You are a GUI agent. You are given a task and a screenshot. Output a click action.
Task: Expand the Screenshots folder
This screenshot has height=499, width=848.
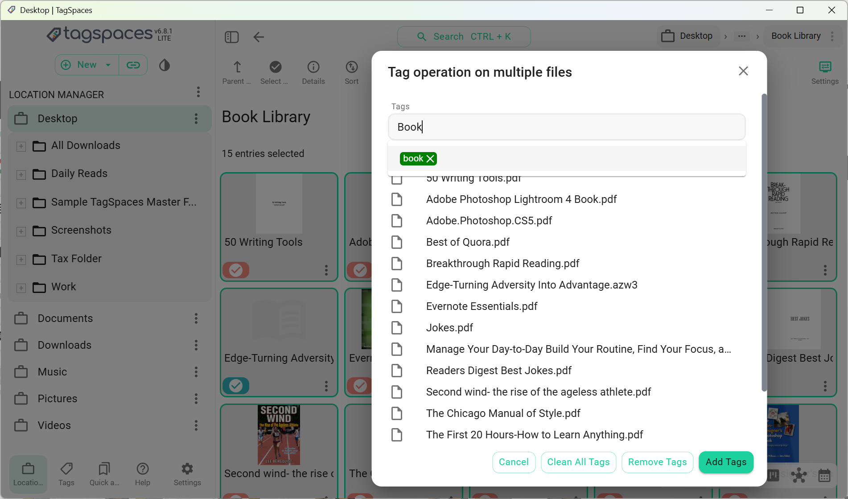pos(21,231)
